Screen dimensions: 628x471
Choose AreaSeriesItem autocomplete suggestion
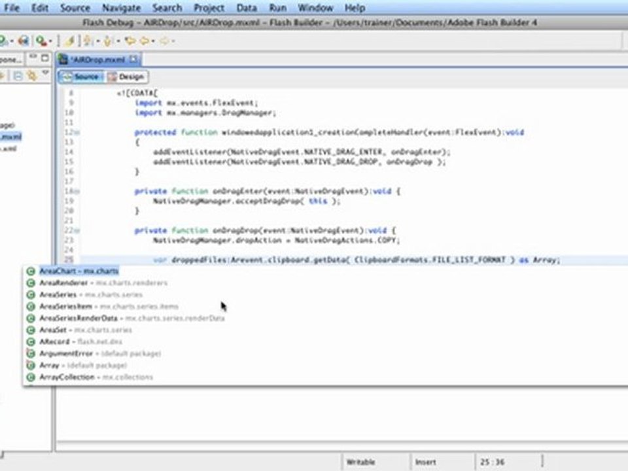109,306
